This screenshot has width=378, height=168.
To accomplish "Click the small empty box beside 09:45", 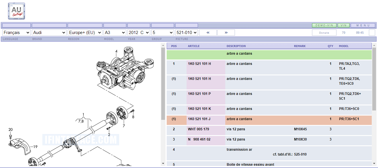I will 372,33.
